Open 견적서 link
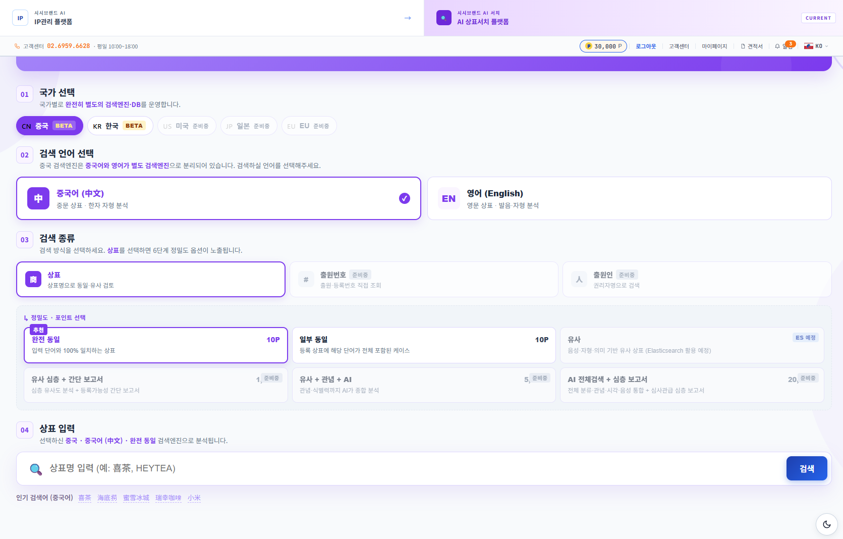 click(752, 46)
